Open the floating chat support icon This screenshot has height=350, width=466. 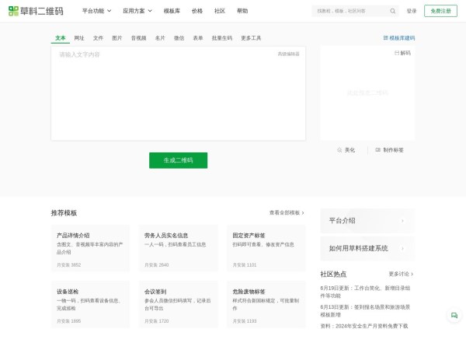pyautogui.click(x=454, y=315)
